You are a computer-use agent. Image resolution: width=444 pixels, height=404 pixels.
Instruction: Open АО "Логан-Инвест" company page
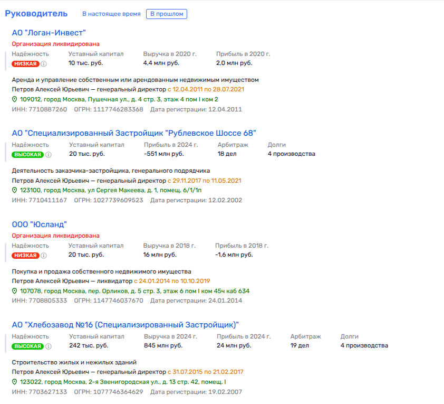point(49,33)
